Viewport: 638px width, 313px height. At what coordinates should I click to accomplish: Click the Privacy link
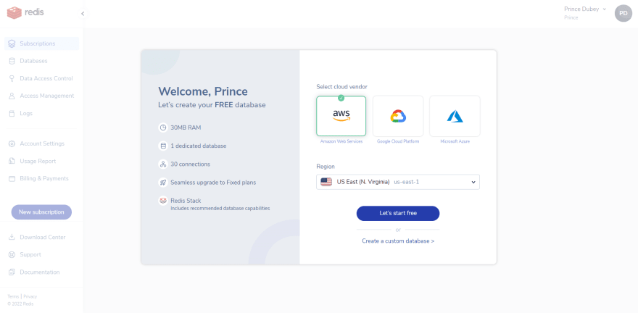tap(30, 297)
